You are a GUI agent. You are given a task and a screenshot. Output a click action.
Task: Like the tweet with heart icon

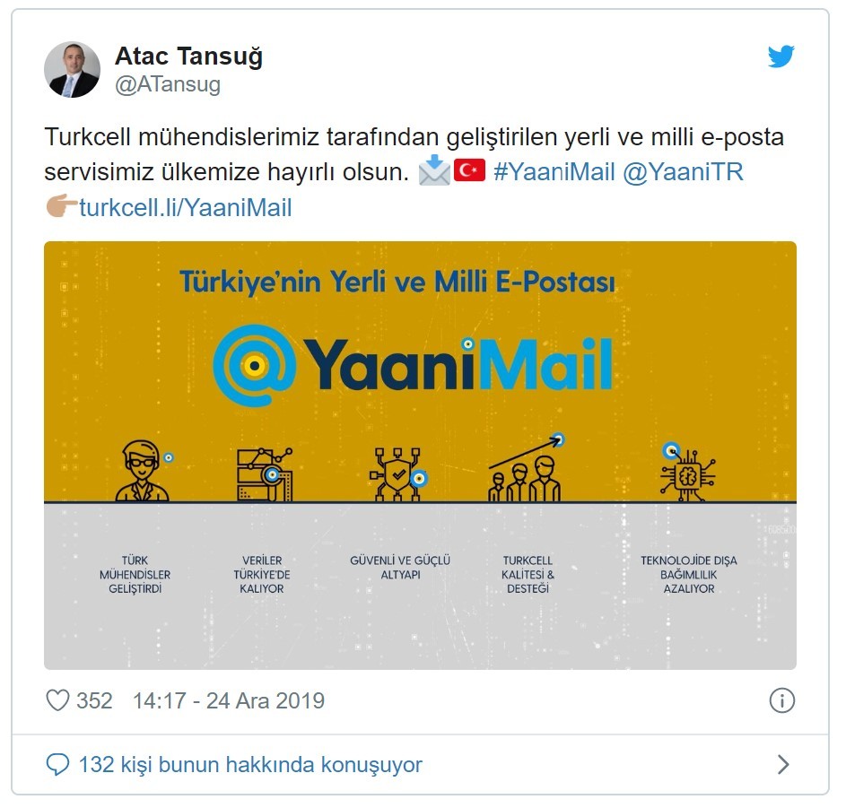point(57,700)
